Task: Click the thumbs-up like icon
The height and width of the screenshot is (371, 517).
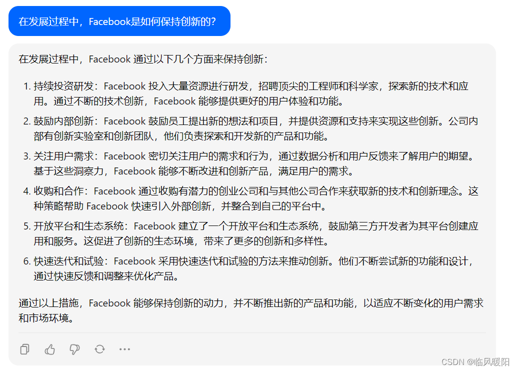Action: click(50, 349)
